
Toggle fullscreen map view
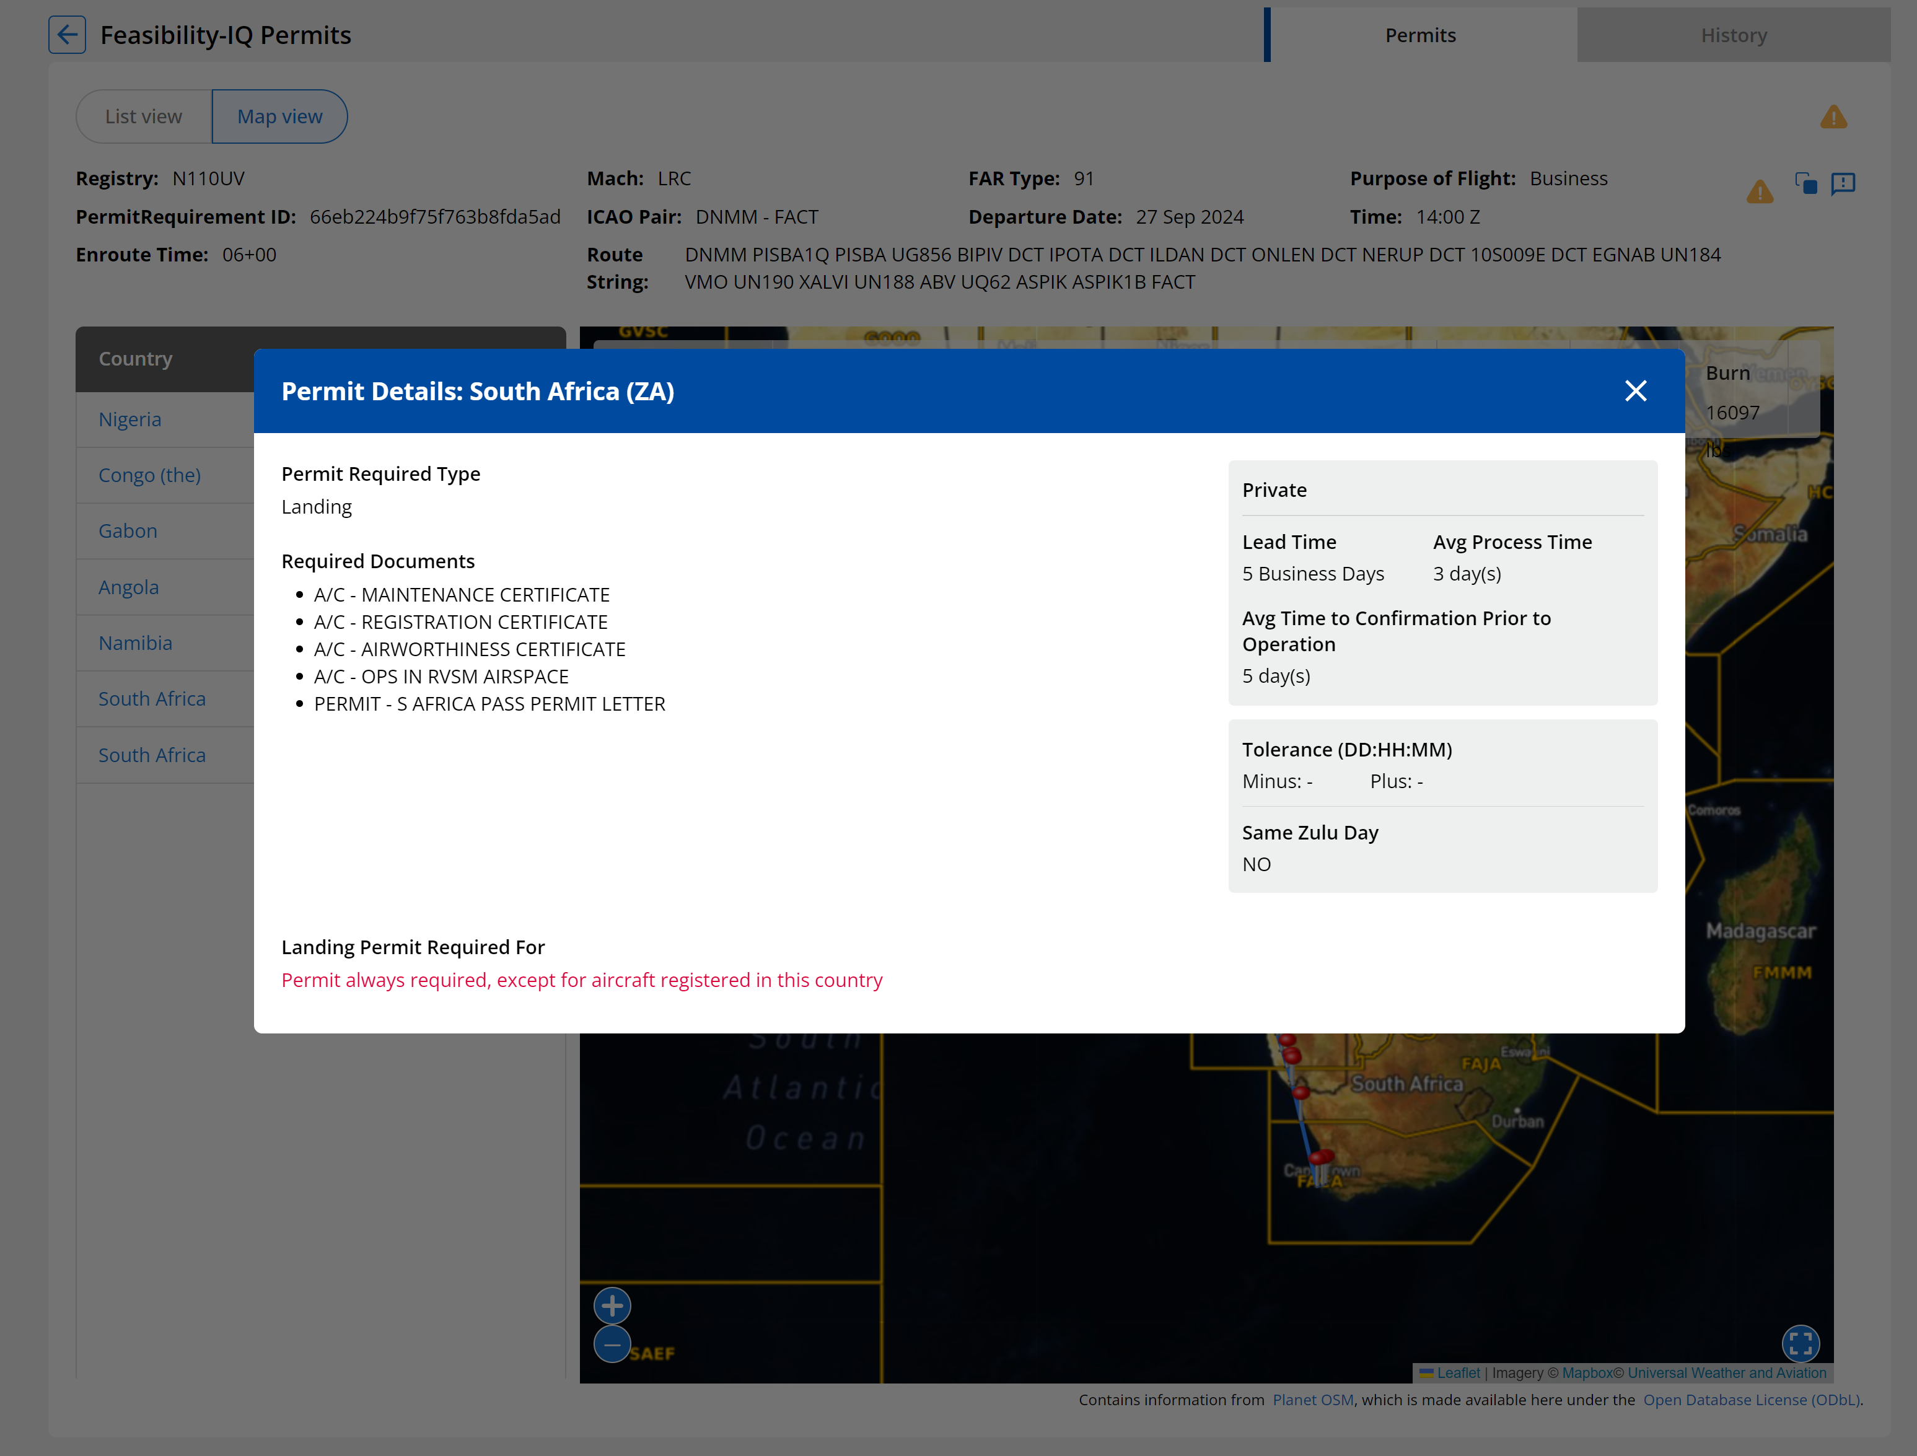[x=1800, y=1343]
